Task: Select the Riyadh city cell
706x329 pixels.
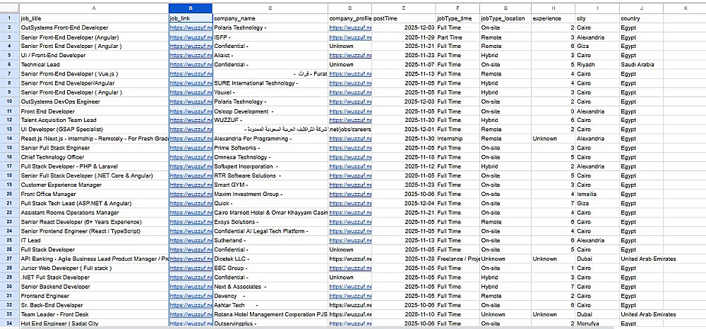Action: tap(597, 65)
